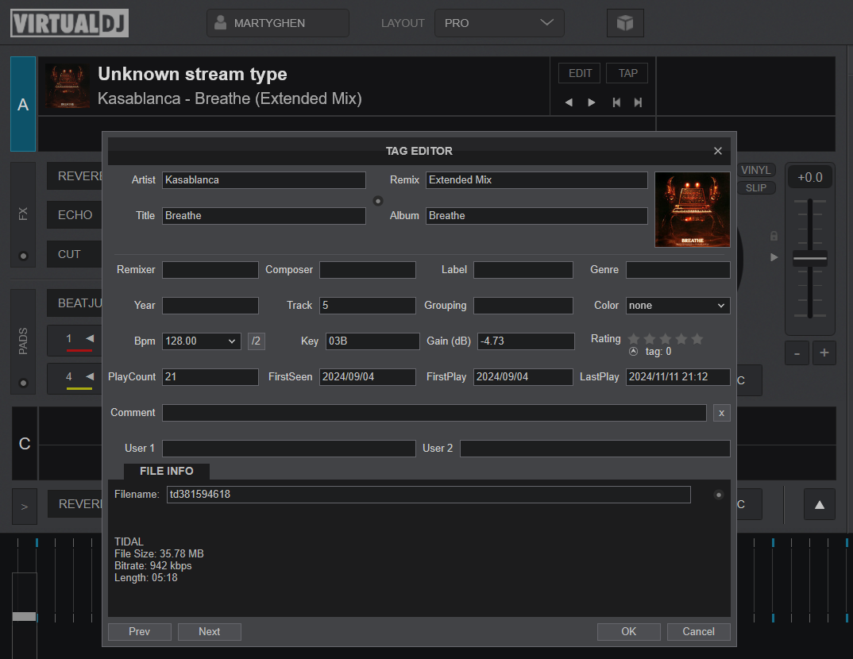Click the round button right of Filename

click(719, 495)
